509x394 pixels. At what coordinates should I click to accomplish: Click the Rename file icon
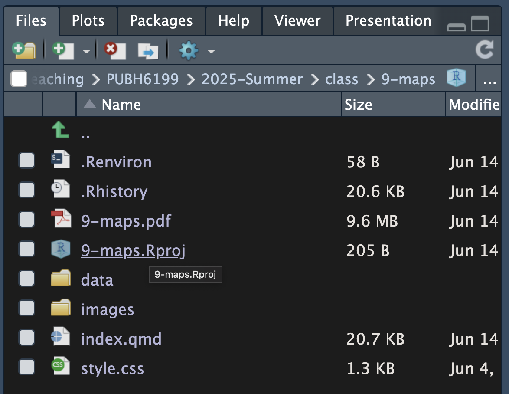coord(148,51)
